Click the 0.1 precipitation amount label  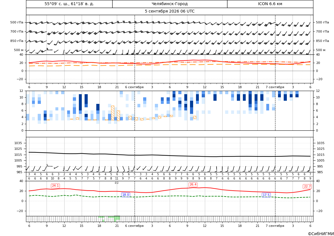click(x=117, y=183)
